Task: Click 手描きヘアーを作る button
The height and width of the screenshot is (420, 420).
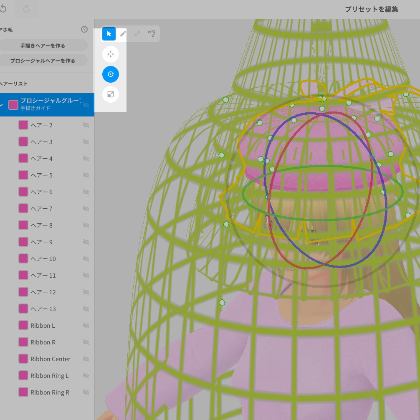Action: point(43,46)
